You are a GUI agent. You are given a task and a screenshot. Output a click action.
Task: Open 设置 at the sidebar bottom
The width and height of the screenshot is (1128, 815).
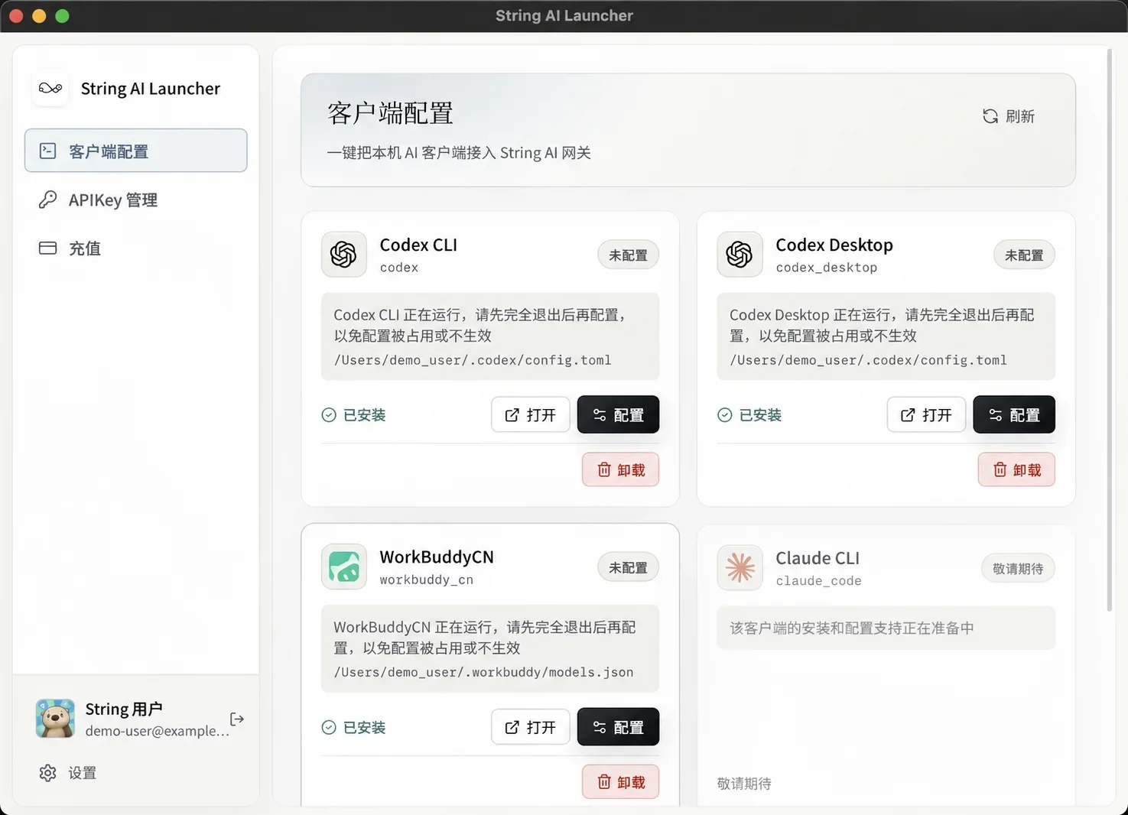tap(68, 773)
